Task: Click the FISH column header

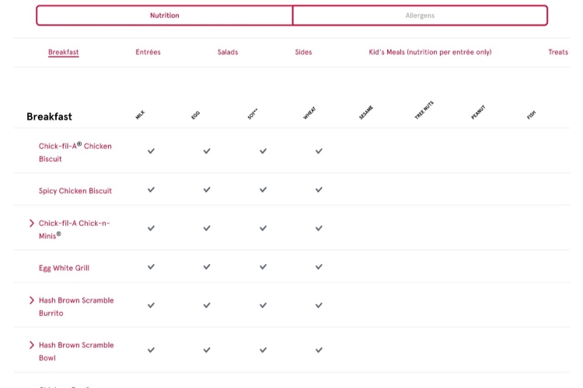Action: (532, 115)
